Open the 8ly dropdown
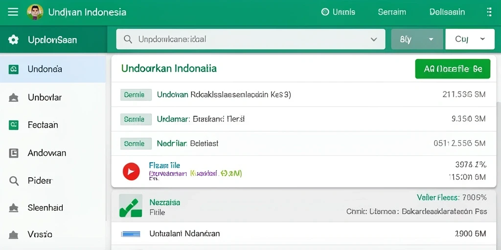This screenshot has height=250, width=501. (417, 39)
